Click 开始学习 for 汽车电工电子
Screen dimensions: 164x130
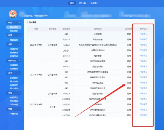pyautogui.click(x=143, y=83)
